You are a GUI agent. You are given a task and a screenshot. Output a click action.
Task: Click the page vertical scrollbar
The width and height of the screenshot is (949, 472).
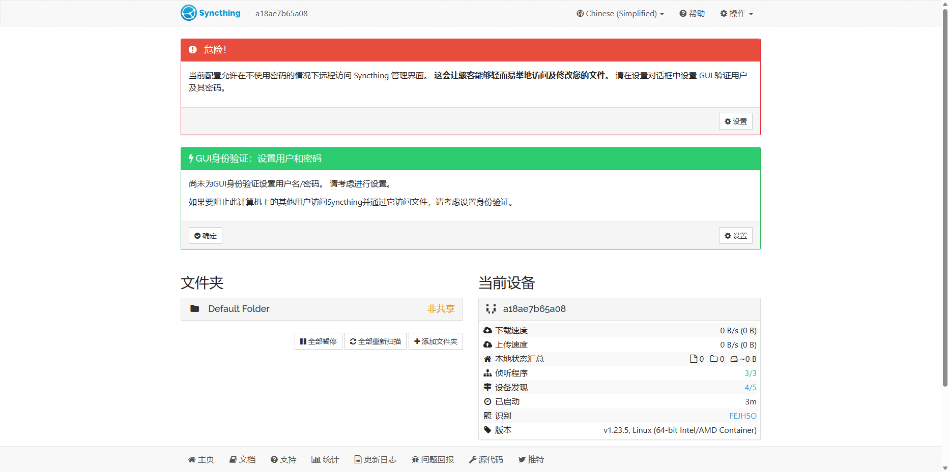tap(945, 203)
